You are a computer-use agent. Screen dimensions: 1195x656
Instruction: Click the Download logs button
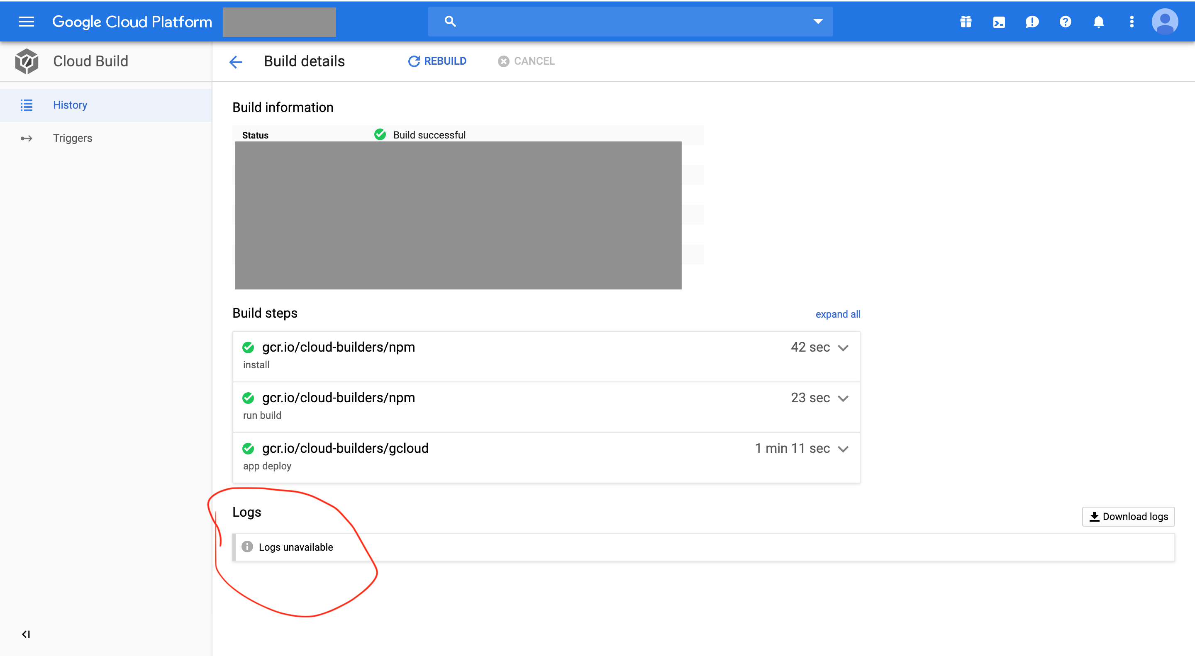(1128, 516)
